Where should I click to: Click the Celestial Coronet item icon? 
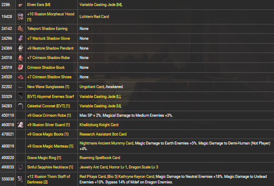(21, 106)
